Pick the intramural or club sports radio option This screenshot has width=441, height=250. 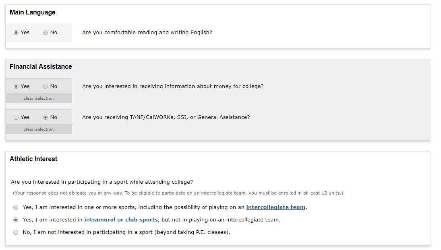pyautogui.click(x=16, y=220)
